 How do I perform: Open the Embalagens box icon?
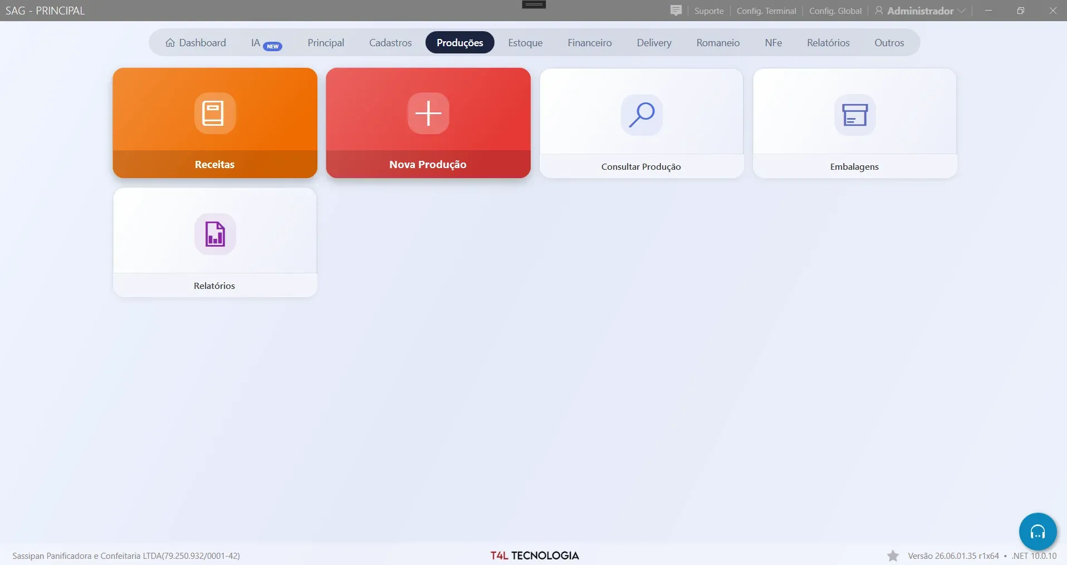855,115
